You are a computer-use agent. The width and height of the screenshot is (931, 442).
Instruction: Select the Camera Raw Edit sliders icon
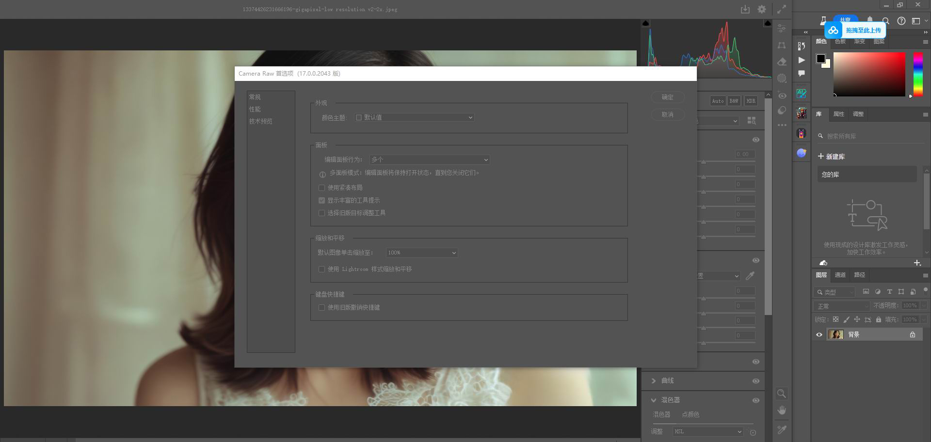pos(782,28)
